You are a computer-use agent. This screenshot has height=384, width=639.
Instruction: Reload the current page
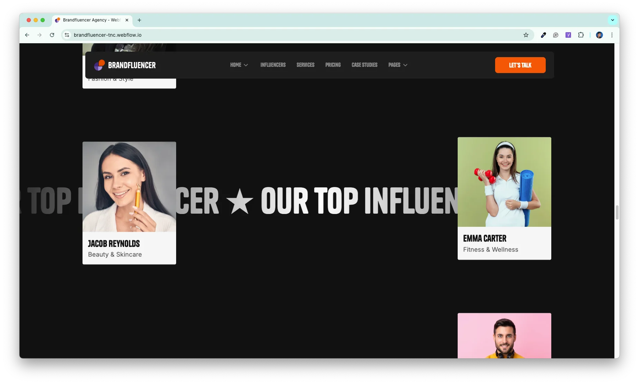coord(52,35)
